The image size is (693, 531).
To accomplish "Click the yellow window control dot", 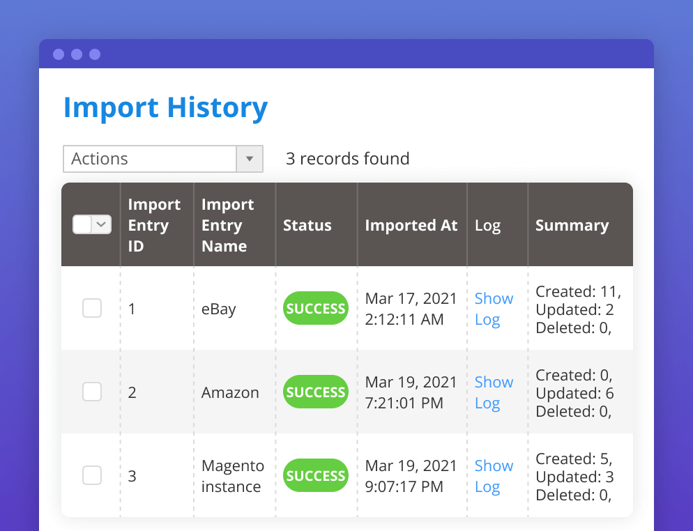I will click(77, 54).
